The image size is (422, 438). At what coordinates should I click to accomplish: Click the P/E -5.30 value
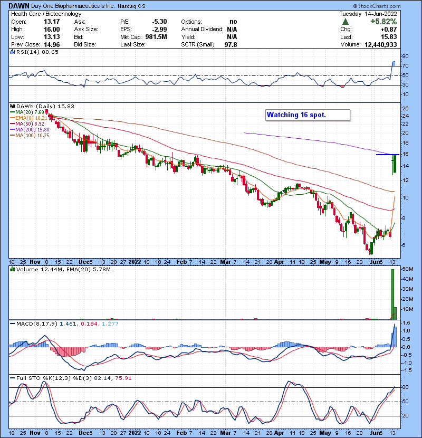click(x=159, y=22)
